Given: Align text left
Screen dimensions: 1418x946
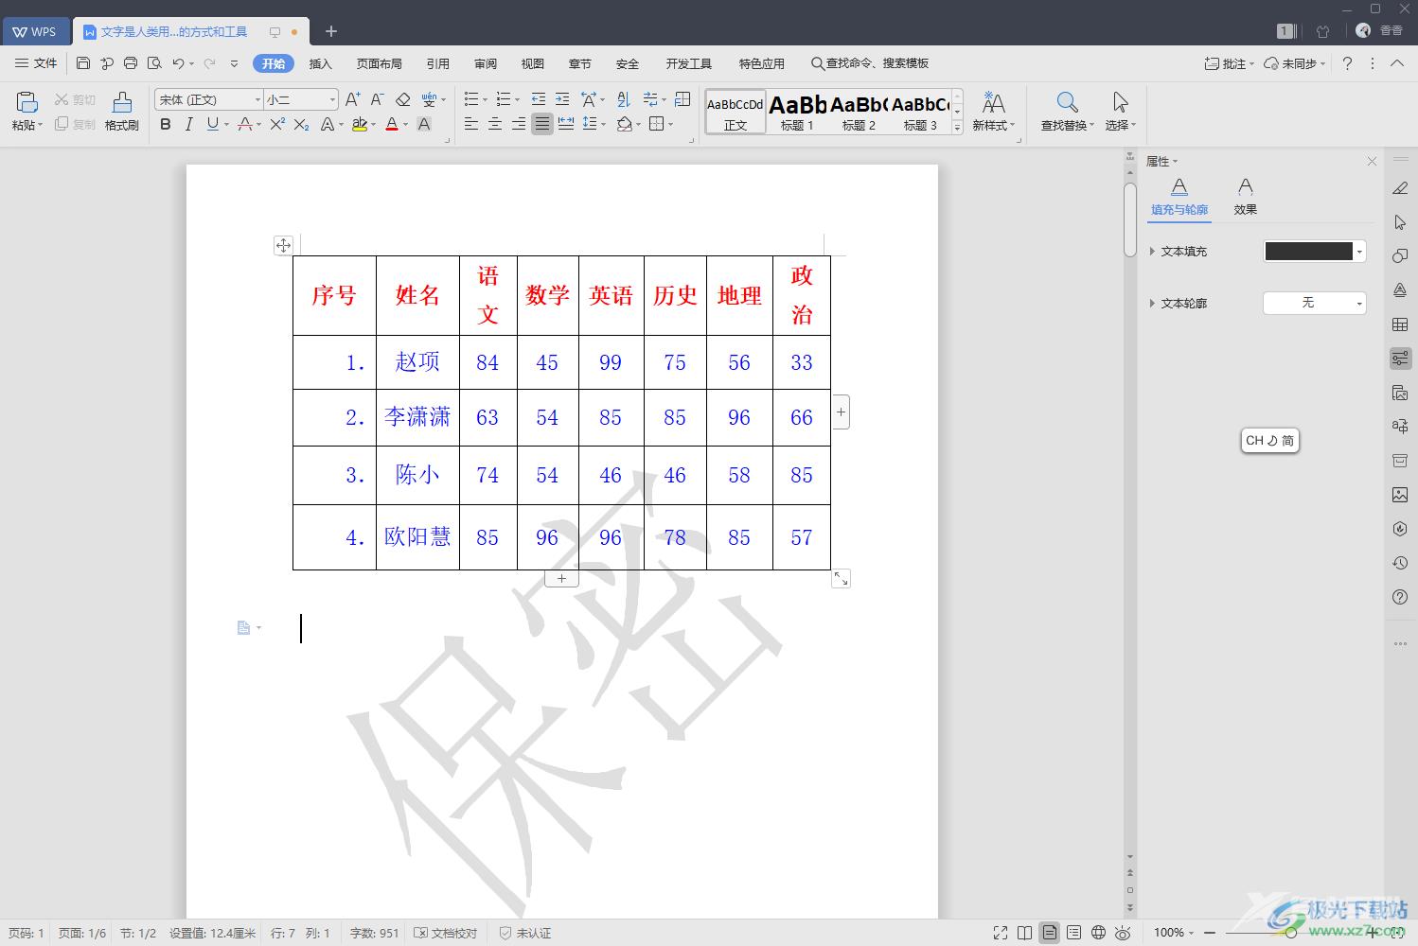Looking at the screenshot, I should click(471, 124).
